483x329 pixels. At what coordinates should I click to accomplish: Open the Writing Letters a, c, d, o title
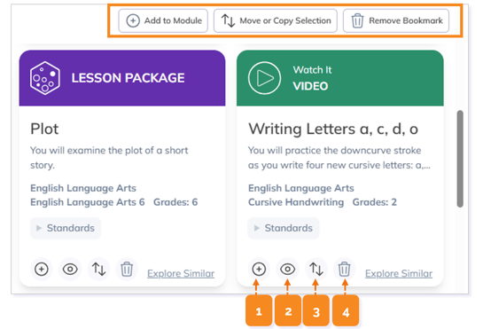point(333,129)
